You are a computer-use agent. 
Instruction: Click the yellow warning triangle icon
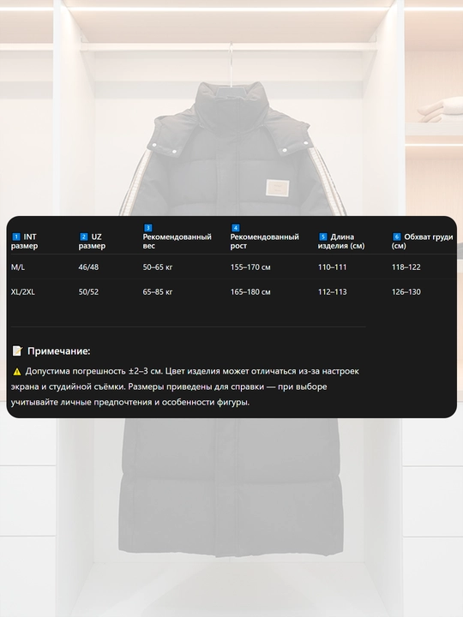pyautogui.click(x=17, y=371)
